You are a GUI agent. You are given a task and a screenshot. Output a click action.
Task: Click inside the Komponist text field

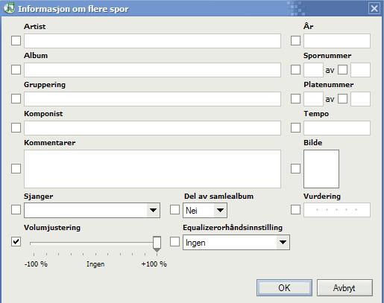click(x=152, y=128)
